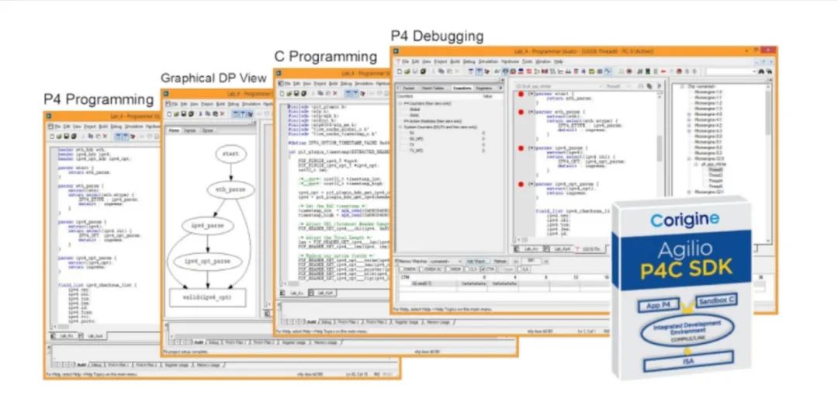Collapse the expanded Microengine 32:3 tree node
Viewport: 838px width, 406px height.
pyautogui.click(x=690, y=158)
